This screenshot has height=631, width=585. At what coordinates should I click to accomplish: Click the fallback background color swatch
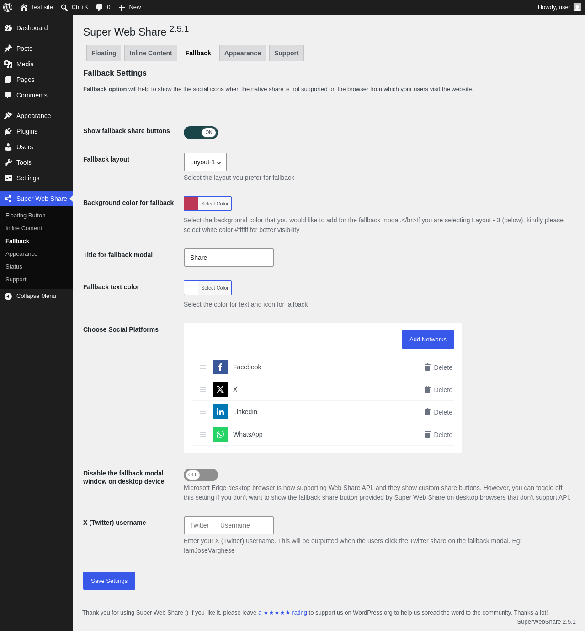click(x=191, y=204)
